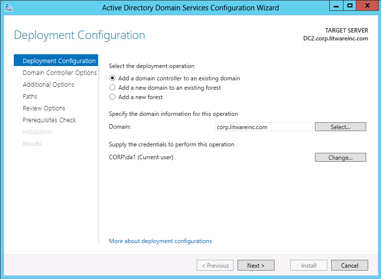Click the Previous button

[x=215, y=265]
